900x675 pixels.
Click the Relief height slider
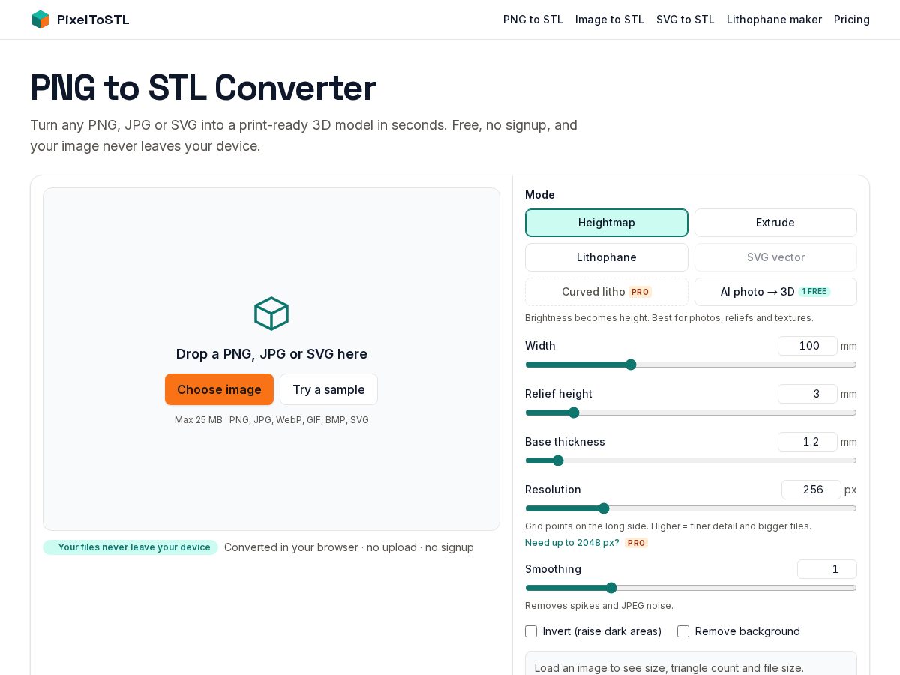[691, 412]
